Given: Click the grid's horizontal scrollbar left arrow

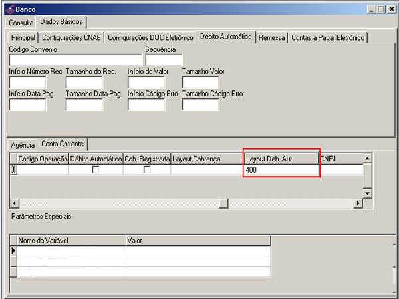Looking at the screenshot, I should point(15,203).
